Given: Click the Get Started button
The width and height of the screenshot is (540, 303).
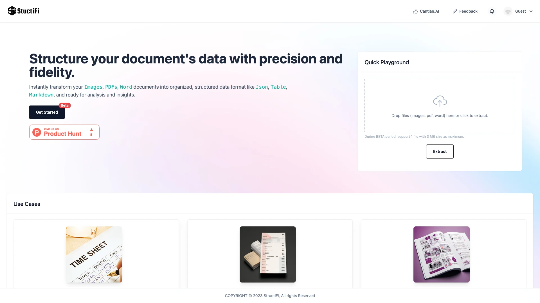Looking at the screenshot, I should [x=47, y=112].
